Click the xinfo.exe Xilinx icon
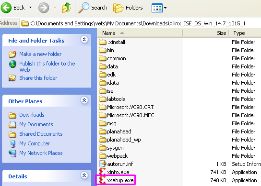The image size is (261, 186). tap(102, 172)
